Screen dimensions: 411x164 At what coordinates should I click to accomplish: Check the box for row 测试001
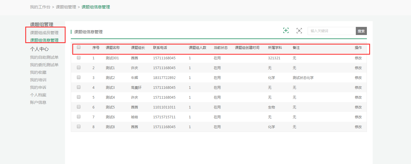click(79, 58)
